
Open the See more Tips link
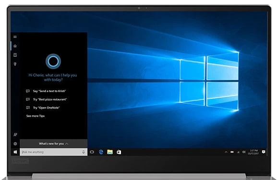click(36, 116)
